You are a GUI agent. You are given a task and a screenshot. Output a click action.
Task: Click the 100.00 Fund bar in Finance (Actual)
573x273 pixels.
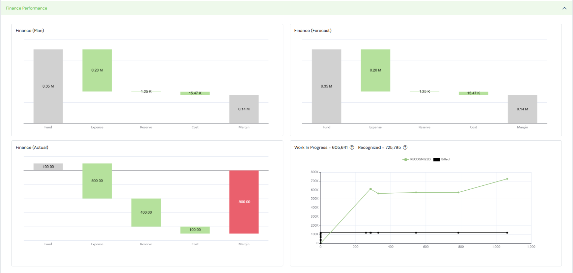click(48, 167)
